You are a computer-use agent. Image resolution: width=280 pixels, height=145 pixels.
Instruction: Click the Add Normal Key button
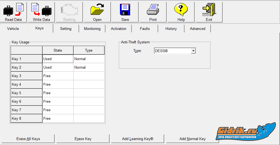(x=192, y=139)
